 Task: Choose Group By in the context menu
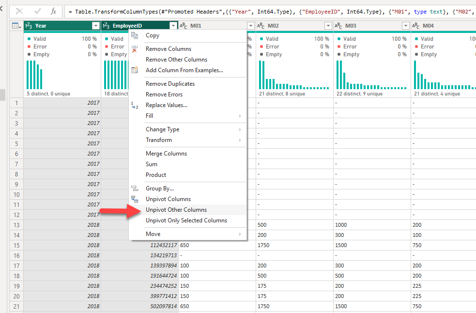point(159,188)
